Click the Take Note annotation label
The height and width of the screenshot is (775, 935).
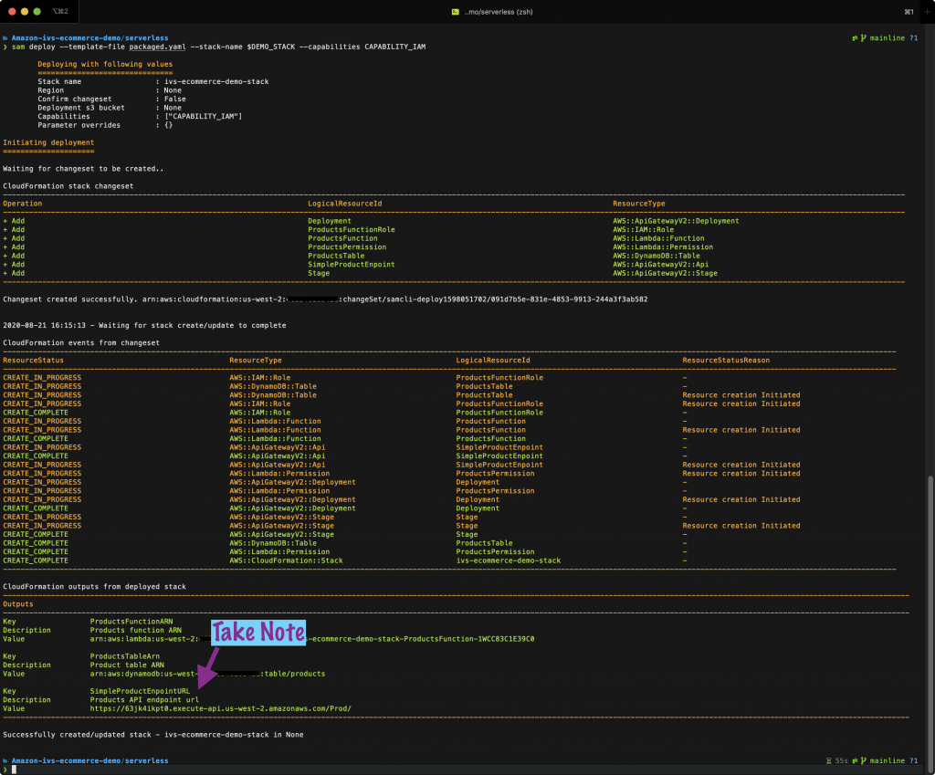(x=258, y=632)
